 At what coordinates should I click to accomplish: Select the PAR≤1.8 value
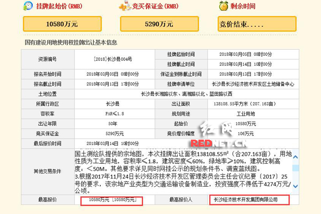click(114, 113)
